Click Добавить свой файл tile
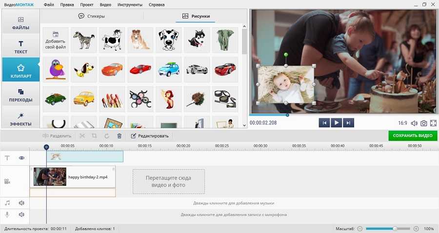 (x=56, y=40)
